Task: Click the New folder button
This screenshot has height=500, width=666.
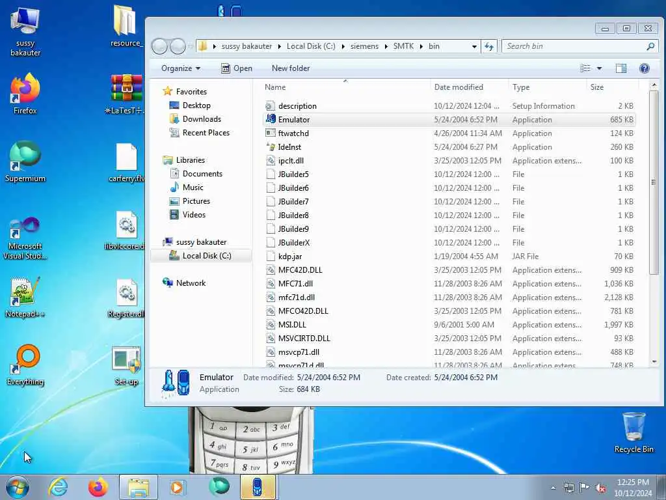Action: pyautogui.click(x=291, y=68)
